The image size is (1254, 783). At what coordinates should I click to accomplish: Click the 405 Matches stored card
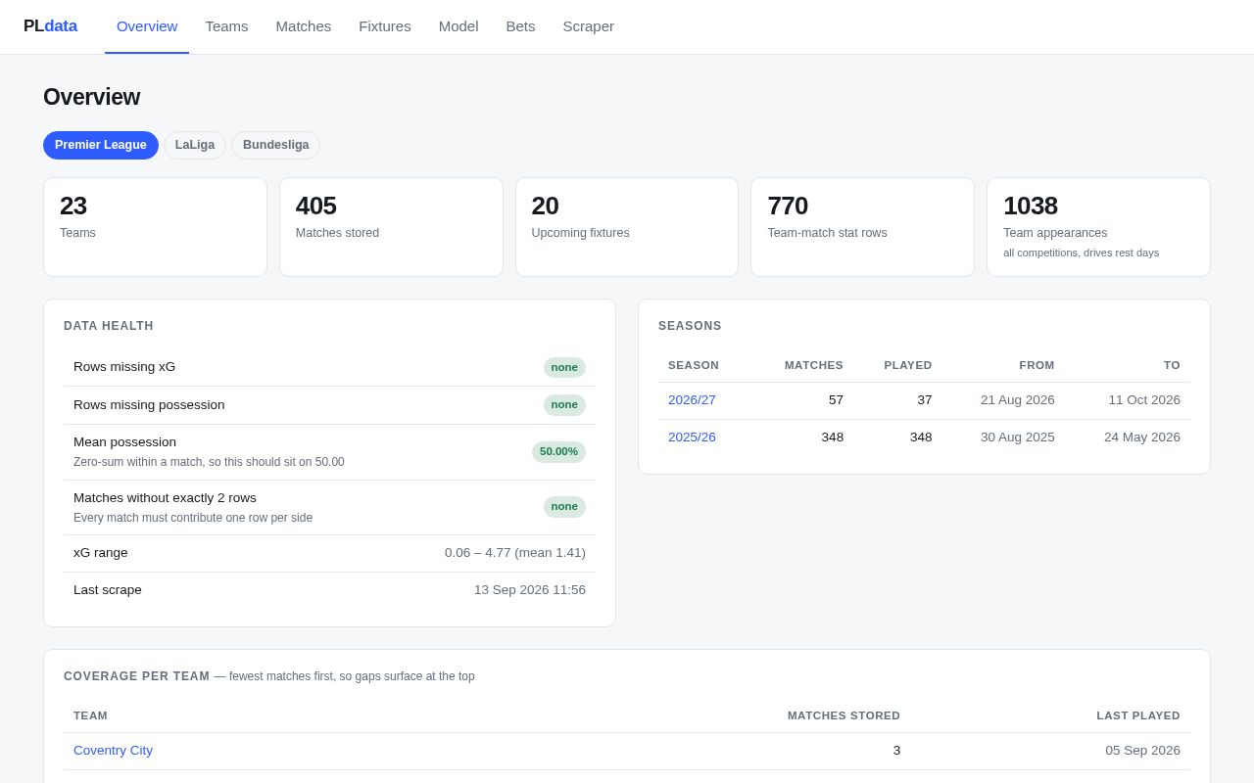(x=391, y=227)
